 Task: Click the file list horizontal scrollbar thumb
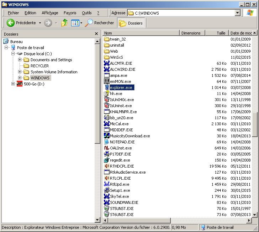tap(139, 220)
